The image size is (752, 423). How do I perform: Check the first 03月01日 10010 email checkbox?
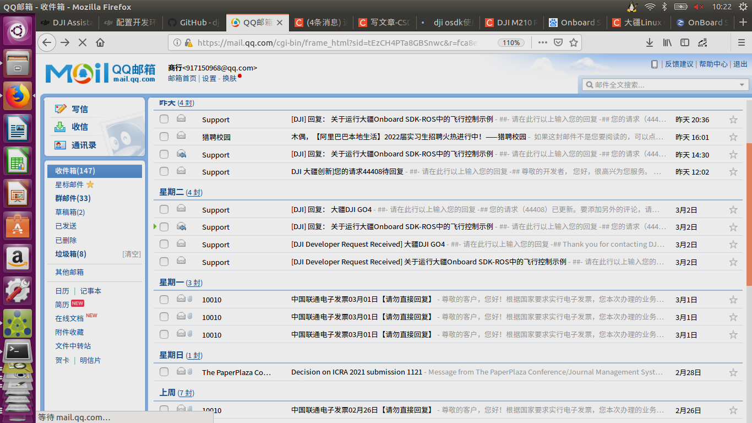coord(164,300)
